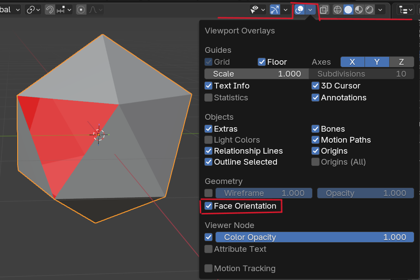Viewport: 420px width, 280px height.
Task: Open the object types visibility dropdown
Action: pyautogui.click(x=258, y=10)
